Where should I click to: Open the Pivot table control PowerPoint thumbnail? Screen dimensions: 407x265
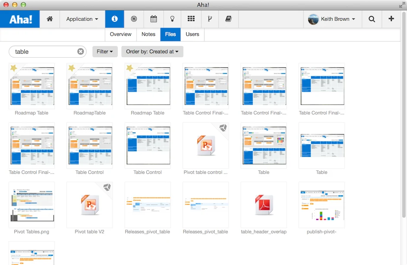[x=206, y=146]
